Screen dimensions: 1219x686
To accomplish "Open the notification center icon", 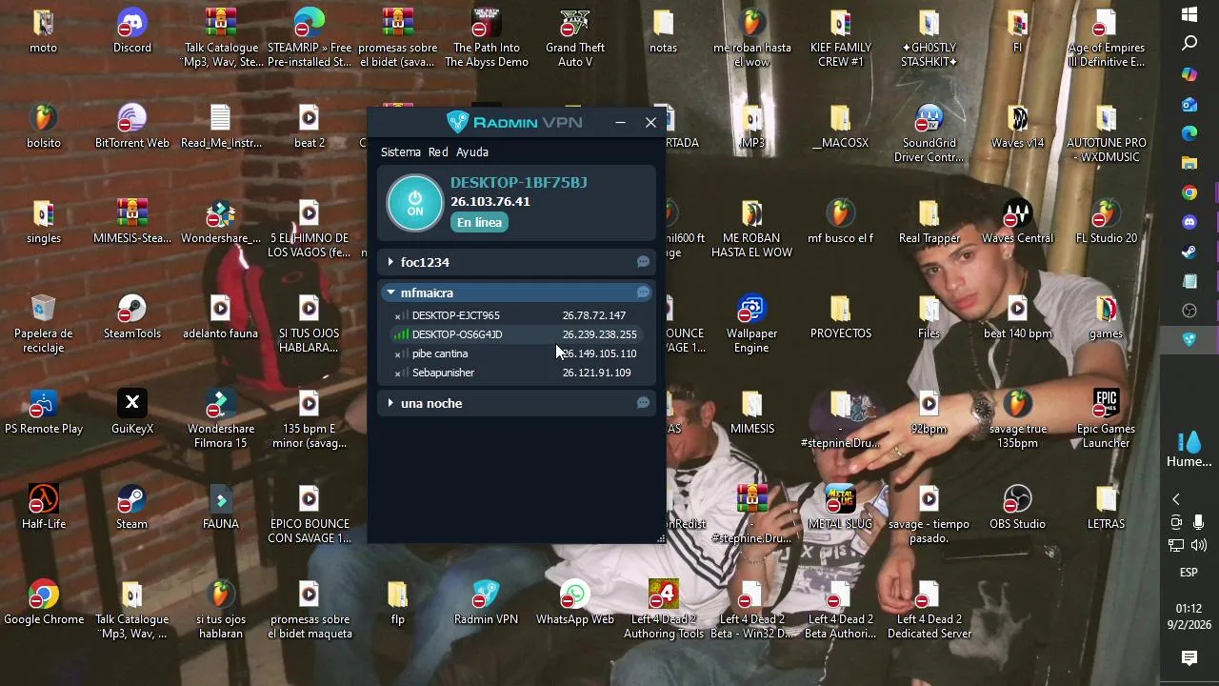I will [x=1189, y=658].
